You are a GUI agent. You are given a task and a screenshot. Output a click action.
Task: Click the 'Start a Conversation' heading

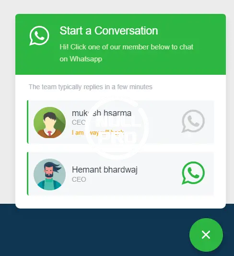[109, 31]
